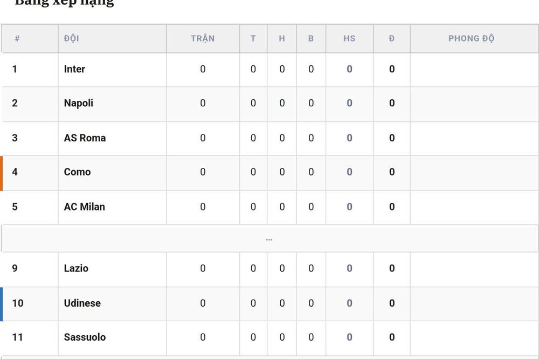Click the T wins column header
The height and width of the screenshot is (359, 539).
coord(253,38)
